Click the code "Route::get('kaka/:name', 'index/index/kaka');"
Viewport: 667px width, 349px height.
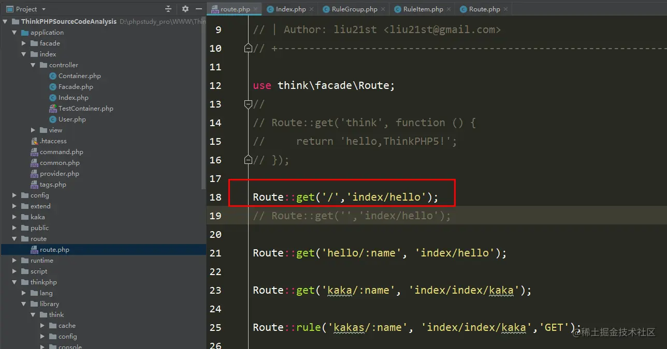click(x=392, y=290)
